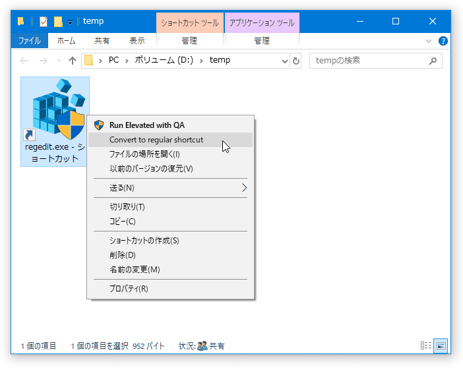Open the ファイル tab
The height and width of the screenshot is (368, 463).
(x=30, y=40)
